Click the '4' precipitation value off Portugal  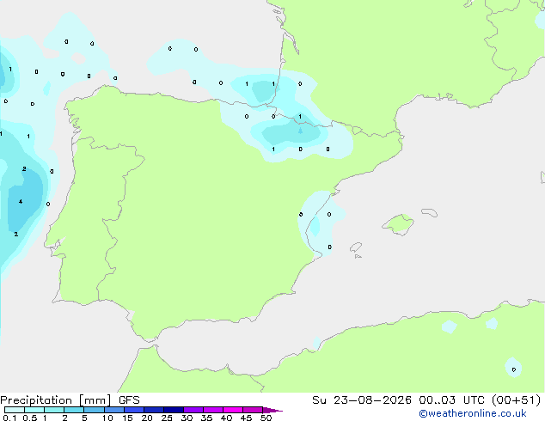21,201
